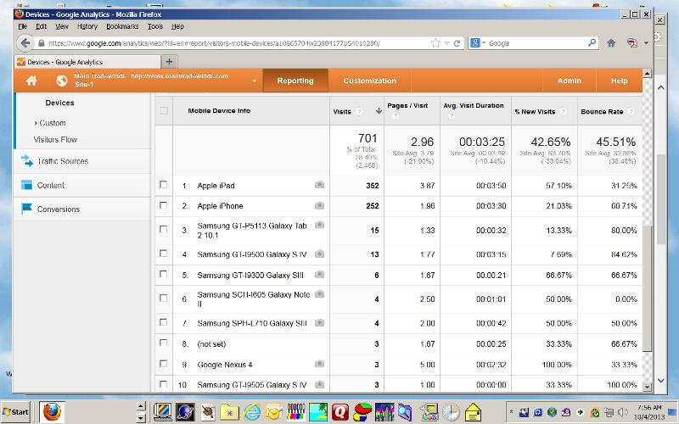Click the Firefox back arrow button
The width and height of the screenshot is (679, 424).
point(25,43)
